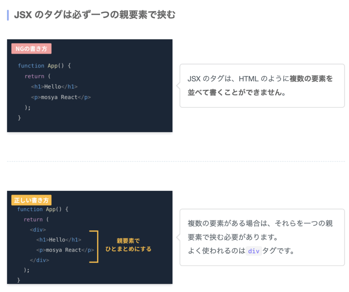Click 'return (' in the correct code block
This screenshot has width=349, height=292.
(x=36, y=219)
